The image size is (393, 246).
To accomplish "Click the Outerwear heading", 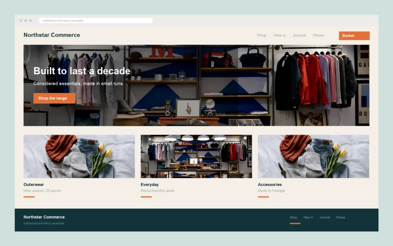I will (34, 184).
